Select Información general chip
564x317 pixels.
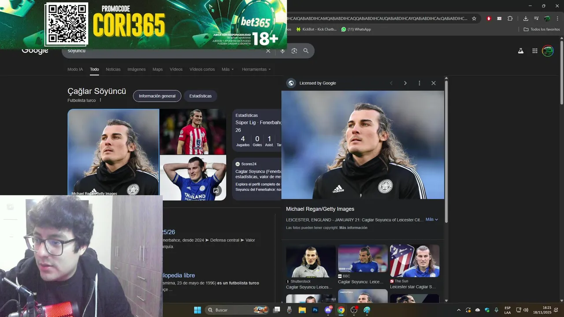[157, 96]
